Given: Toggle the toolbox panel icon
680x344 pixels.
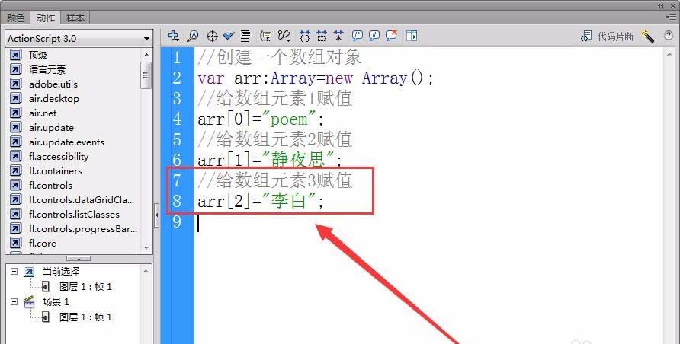Looking at the screenshot, I should (x=412, y=36).
